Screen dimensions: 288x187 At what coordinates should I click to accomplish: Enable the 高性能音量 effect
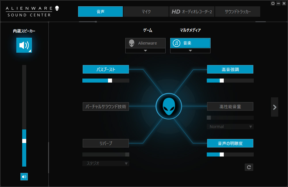[x=230, y=106]
